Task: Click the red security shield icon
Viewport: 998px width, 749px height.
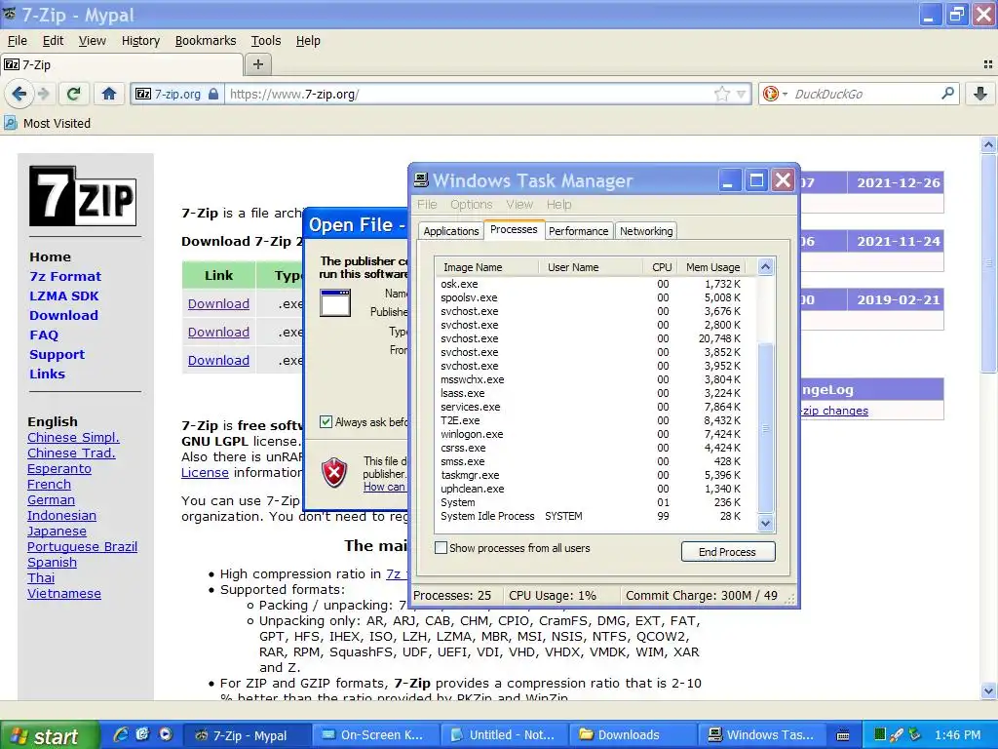Action: 334,473
